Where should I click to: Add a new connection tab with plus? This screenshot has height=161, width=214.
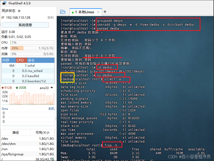(105, 12)
